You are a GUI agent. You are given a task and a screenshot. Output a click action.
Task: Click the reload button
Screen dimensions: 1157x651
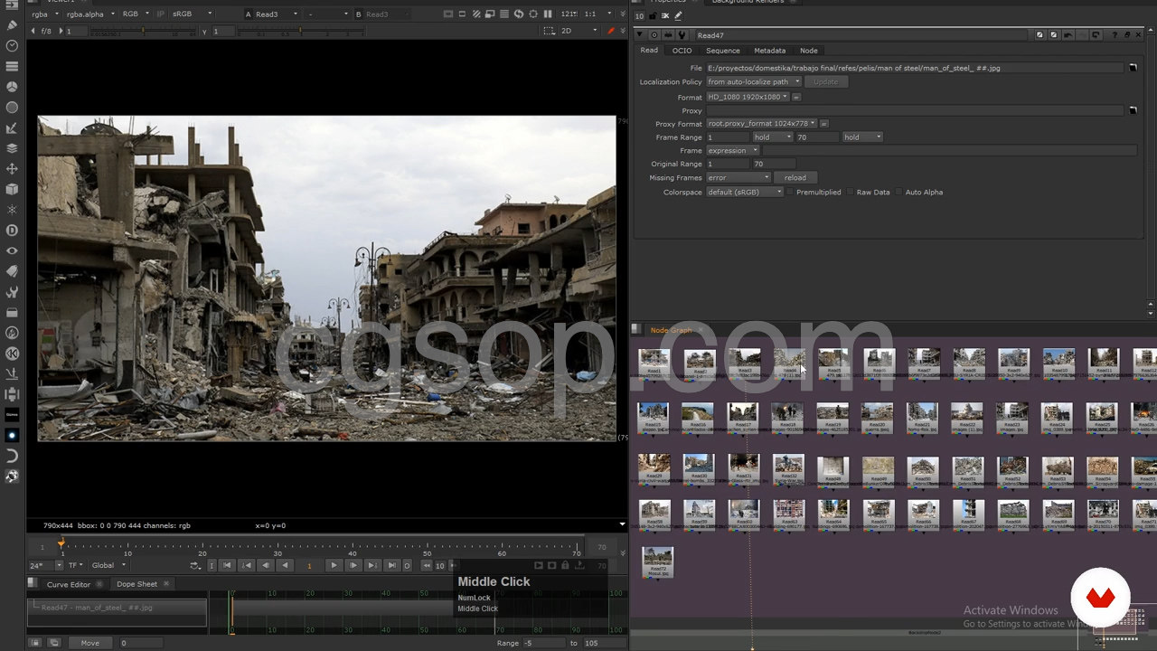coord(795,177)
